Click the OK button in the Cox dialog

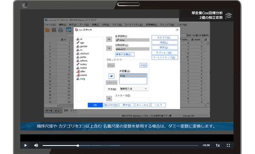[95, 105]
